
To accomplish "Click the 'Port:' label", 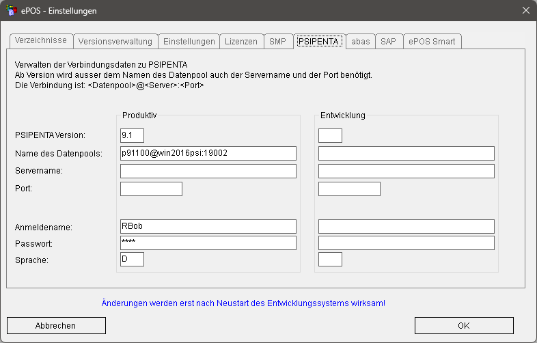I will pyautogui.click(x=23, y=189).
